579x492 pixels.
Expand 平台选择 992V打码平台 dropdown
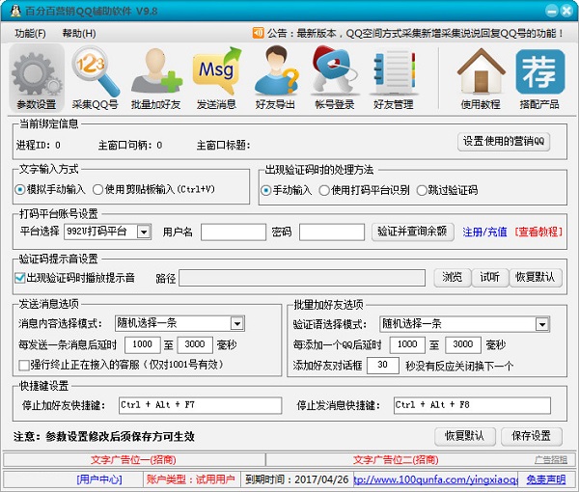click(x=144, y=232)
